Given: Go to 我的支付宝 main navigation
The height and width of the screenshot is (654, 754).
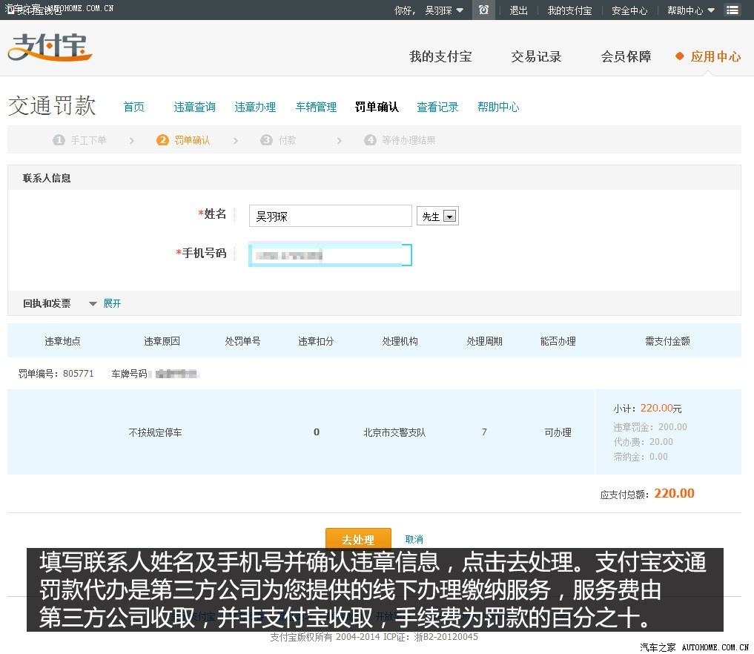Looking at the screenshot, I should point(440,56).
